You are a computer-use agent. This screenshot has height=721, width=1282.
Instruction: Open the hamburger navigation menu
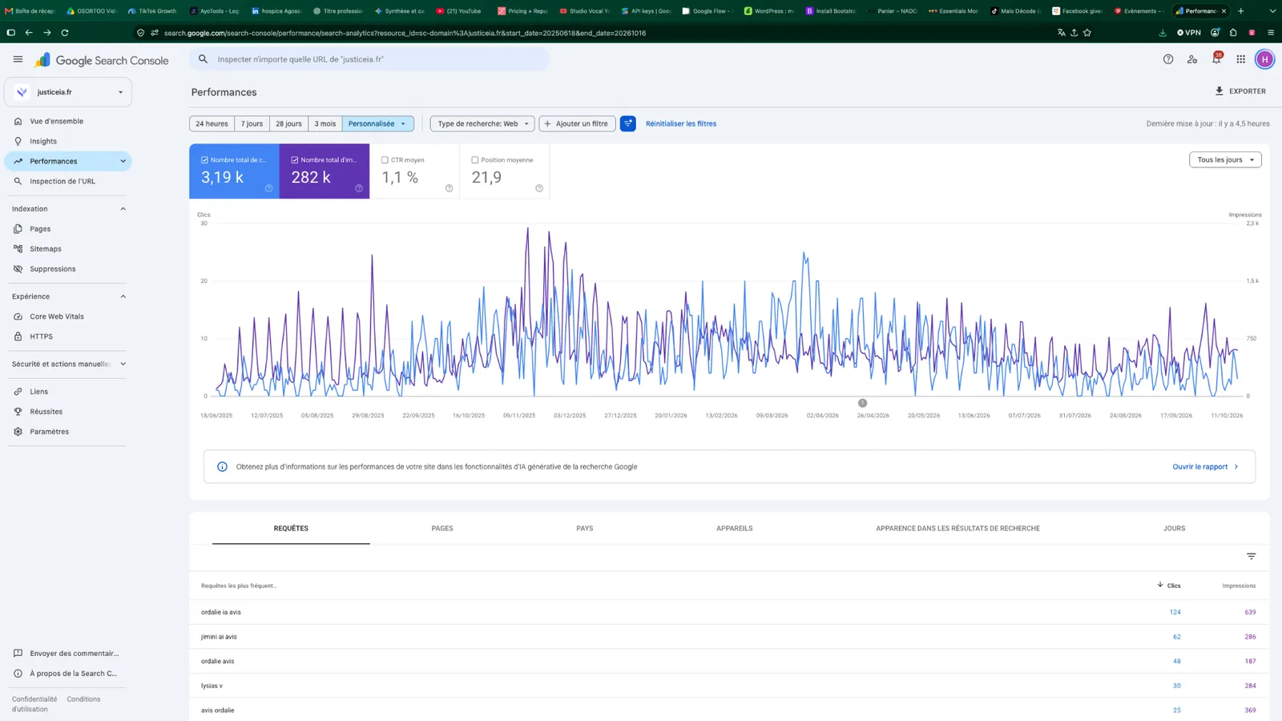(18, 59)
